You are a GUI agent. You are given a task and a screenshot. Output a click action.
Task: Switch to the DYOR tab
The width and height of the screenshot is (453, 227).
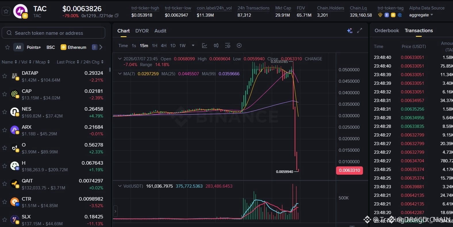click(142, 31)
